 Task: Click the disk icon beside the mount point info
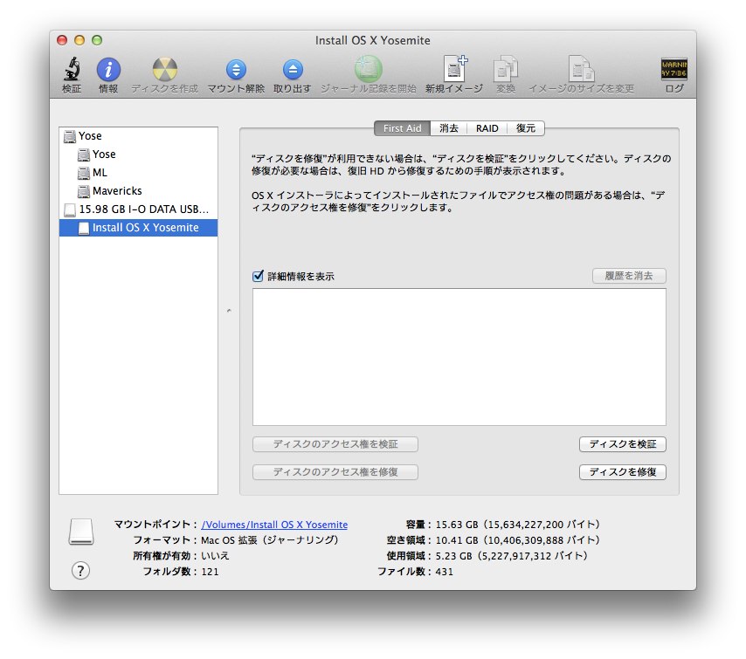[x=81, y=532]
